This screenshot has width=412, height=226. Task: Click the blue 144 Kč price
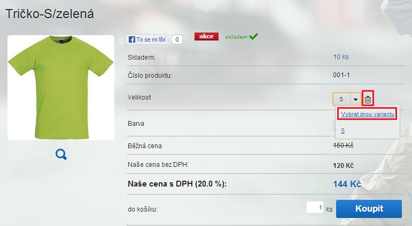click(x=347, y=184)
